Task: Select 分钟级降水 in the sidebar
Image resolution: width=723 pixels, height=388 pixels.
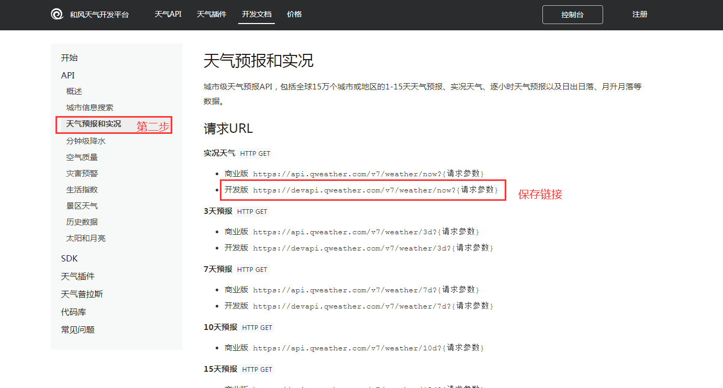Action: [86, 141]
